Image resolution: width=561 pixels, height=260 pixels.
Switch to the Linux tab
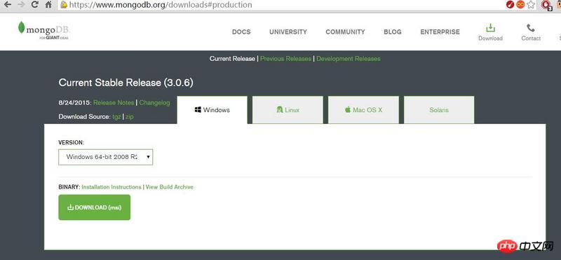click(288, 110)
